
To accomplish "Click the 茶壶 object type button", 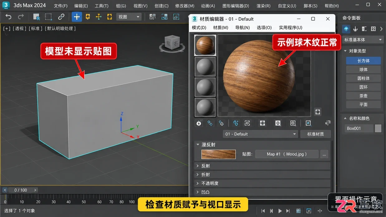I will click(364, 96).
